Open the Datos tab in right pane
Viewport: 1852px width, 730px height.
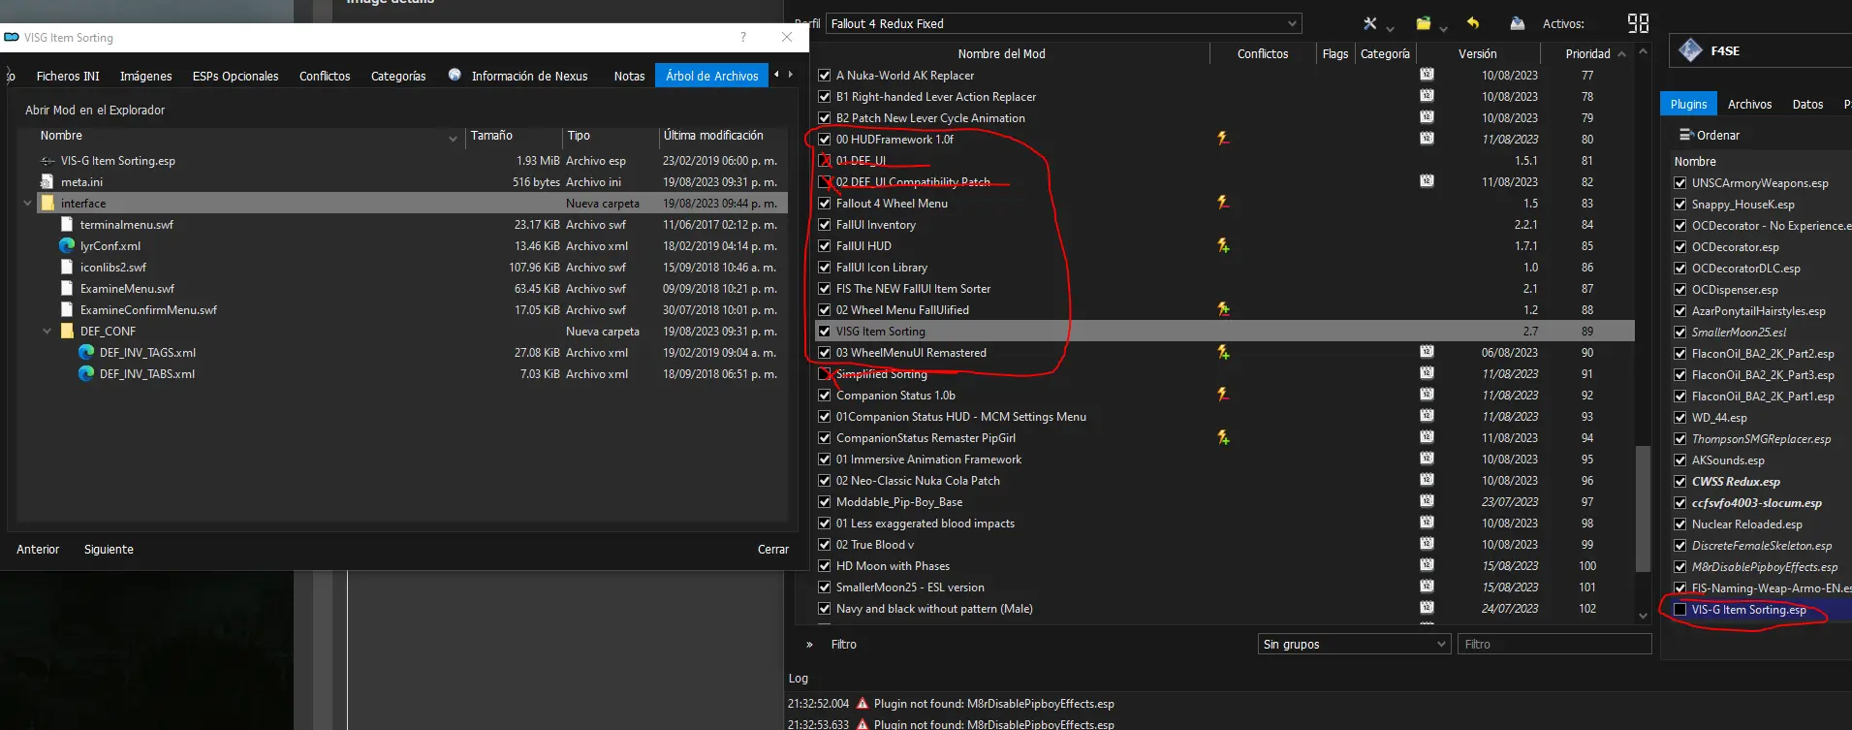(x=1807, y=104)
